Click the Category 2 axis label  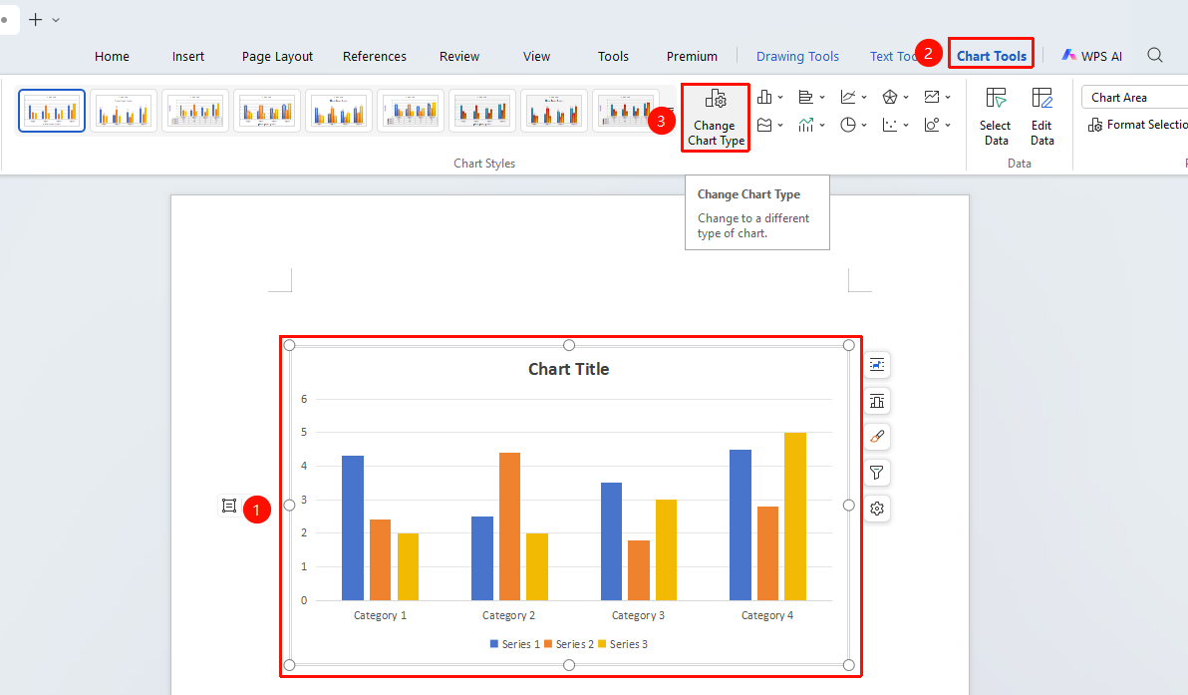click(x=509, y=615)
